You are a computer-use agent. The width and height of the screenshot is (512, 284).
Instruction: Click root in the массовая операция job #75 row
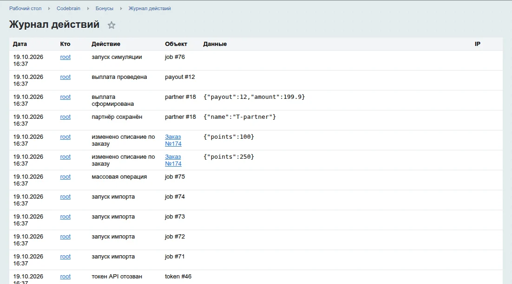66,177
